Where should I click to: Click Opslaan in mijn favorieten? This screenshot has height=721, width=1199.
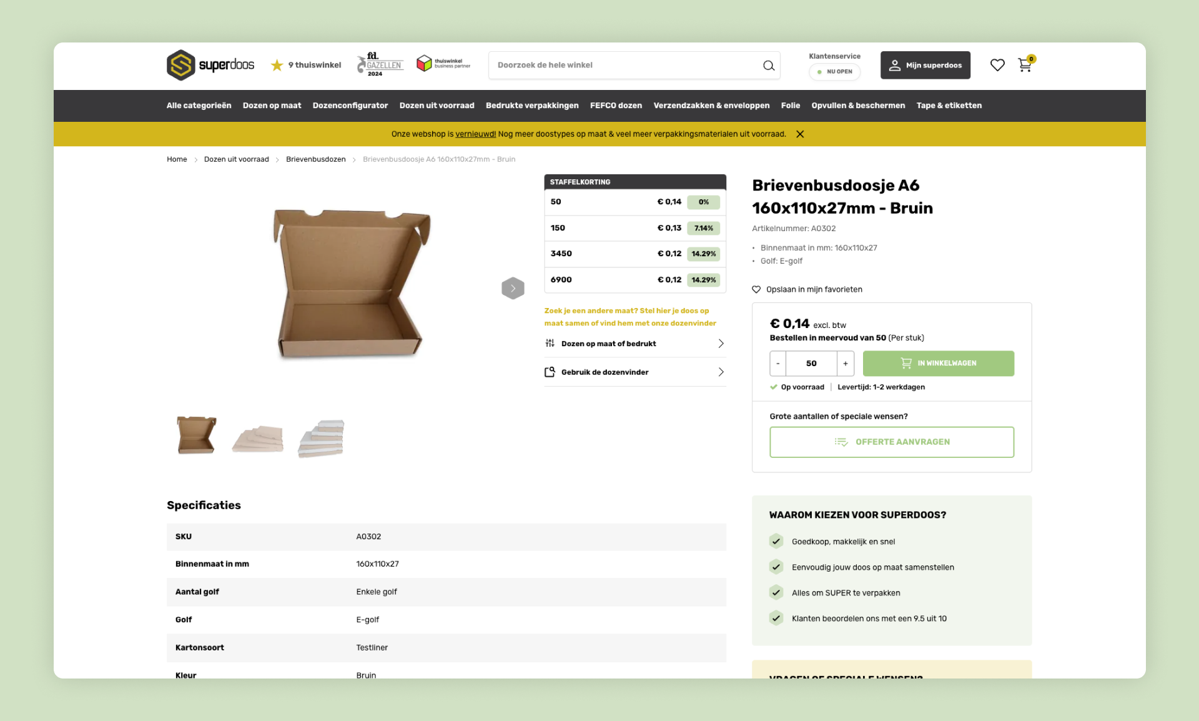tap(814, 290)
